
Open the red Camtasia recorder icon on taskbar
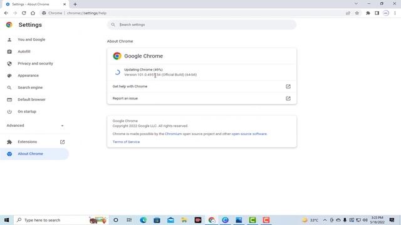point(266,220)
